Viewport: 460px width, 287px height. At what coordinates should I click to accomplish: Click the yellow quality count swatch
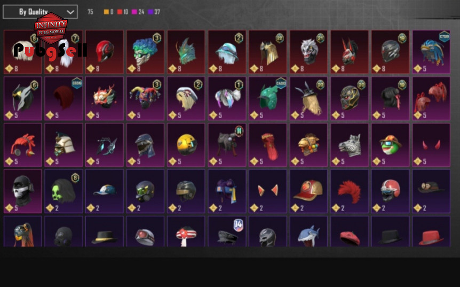pos(106,12)
